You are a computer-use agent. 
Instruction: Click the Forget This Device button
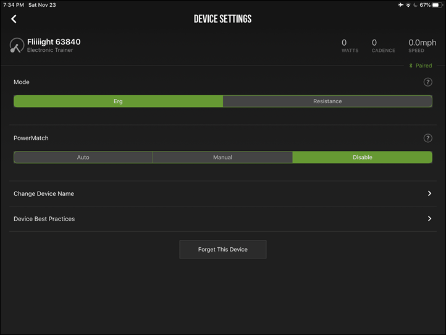223,249
